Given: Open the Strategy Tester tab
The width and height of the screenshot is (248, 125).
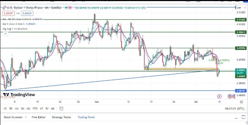Looking at the screenshot, I should tap(62, 117).
